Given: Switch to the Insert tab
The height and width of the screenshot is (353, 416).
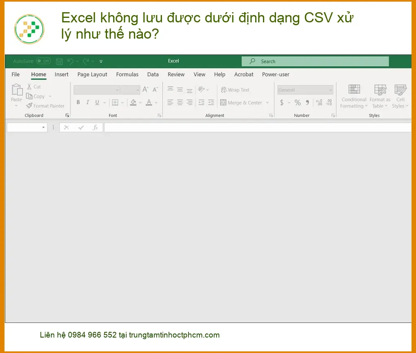Looking at the screenshot, I should 61,74.
